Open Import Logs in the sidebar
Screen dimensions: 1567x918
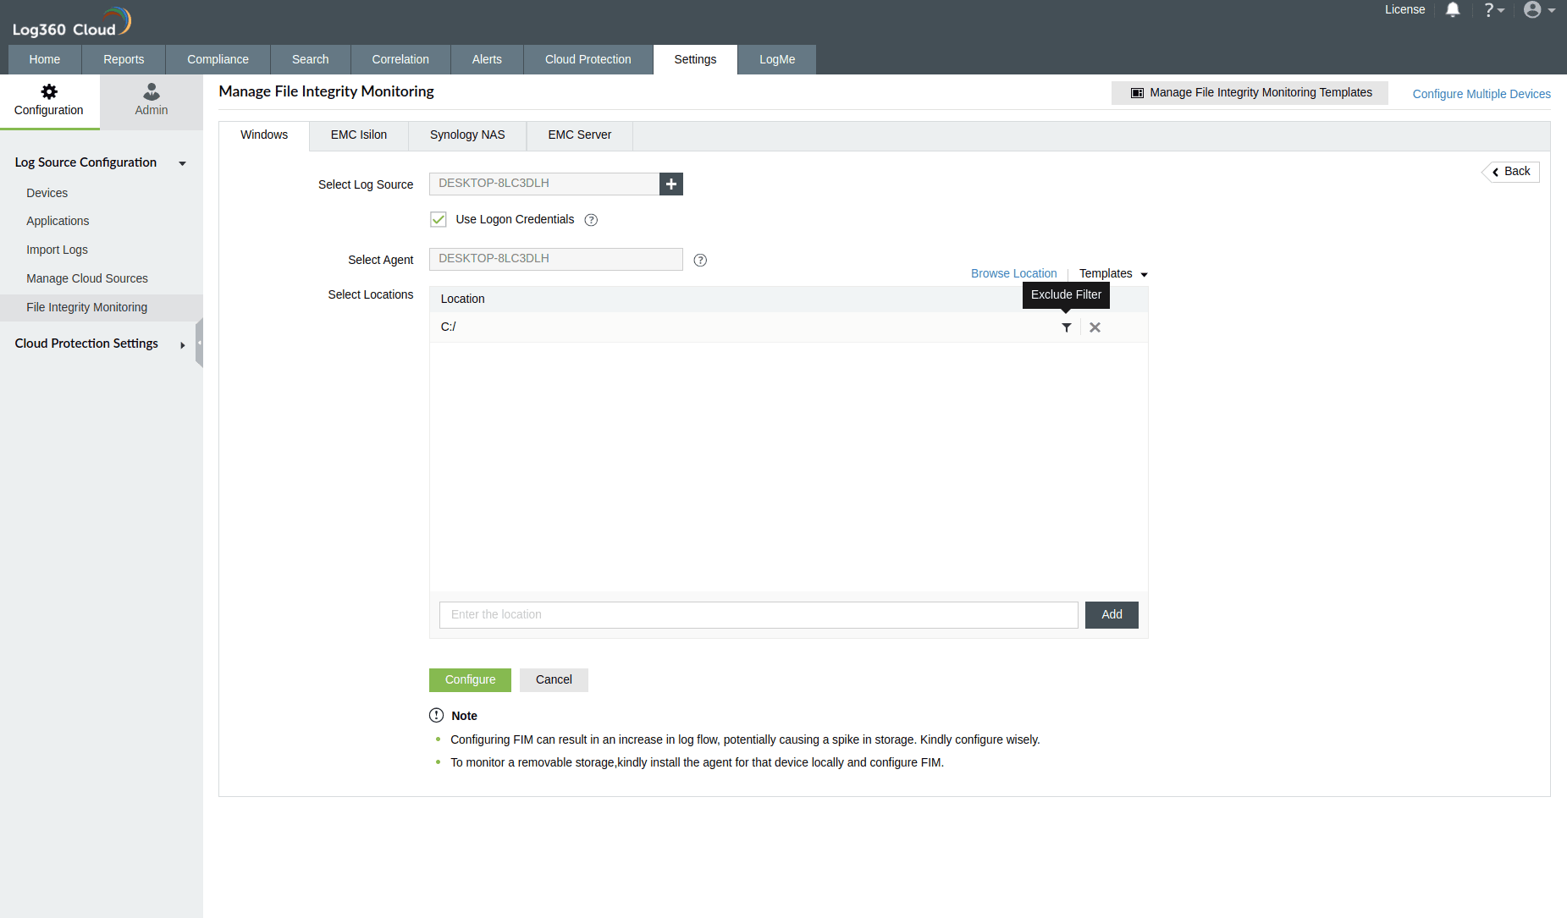click(x=58, y=250)
